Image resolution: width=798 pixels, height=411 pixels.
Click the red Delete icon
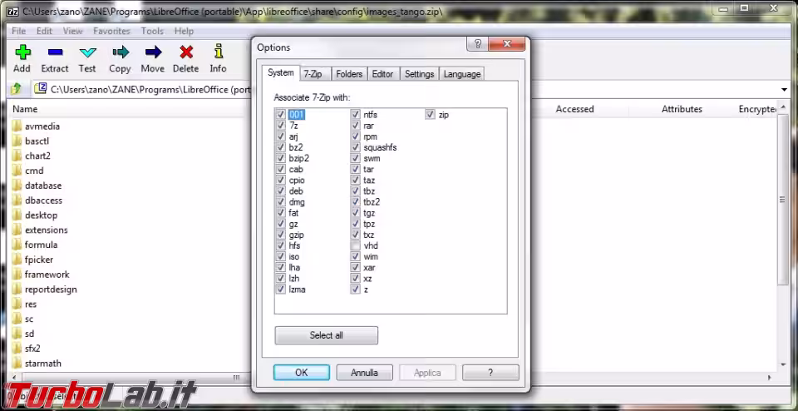click(185, 52)
